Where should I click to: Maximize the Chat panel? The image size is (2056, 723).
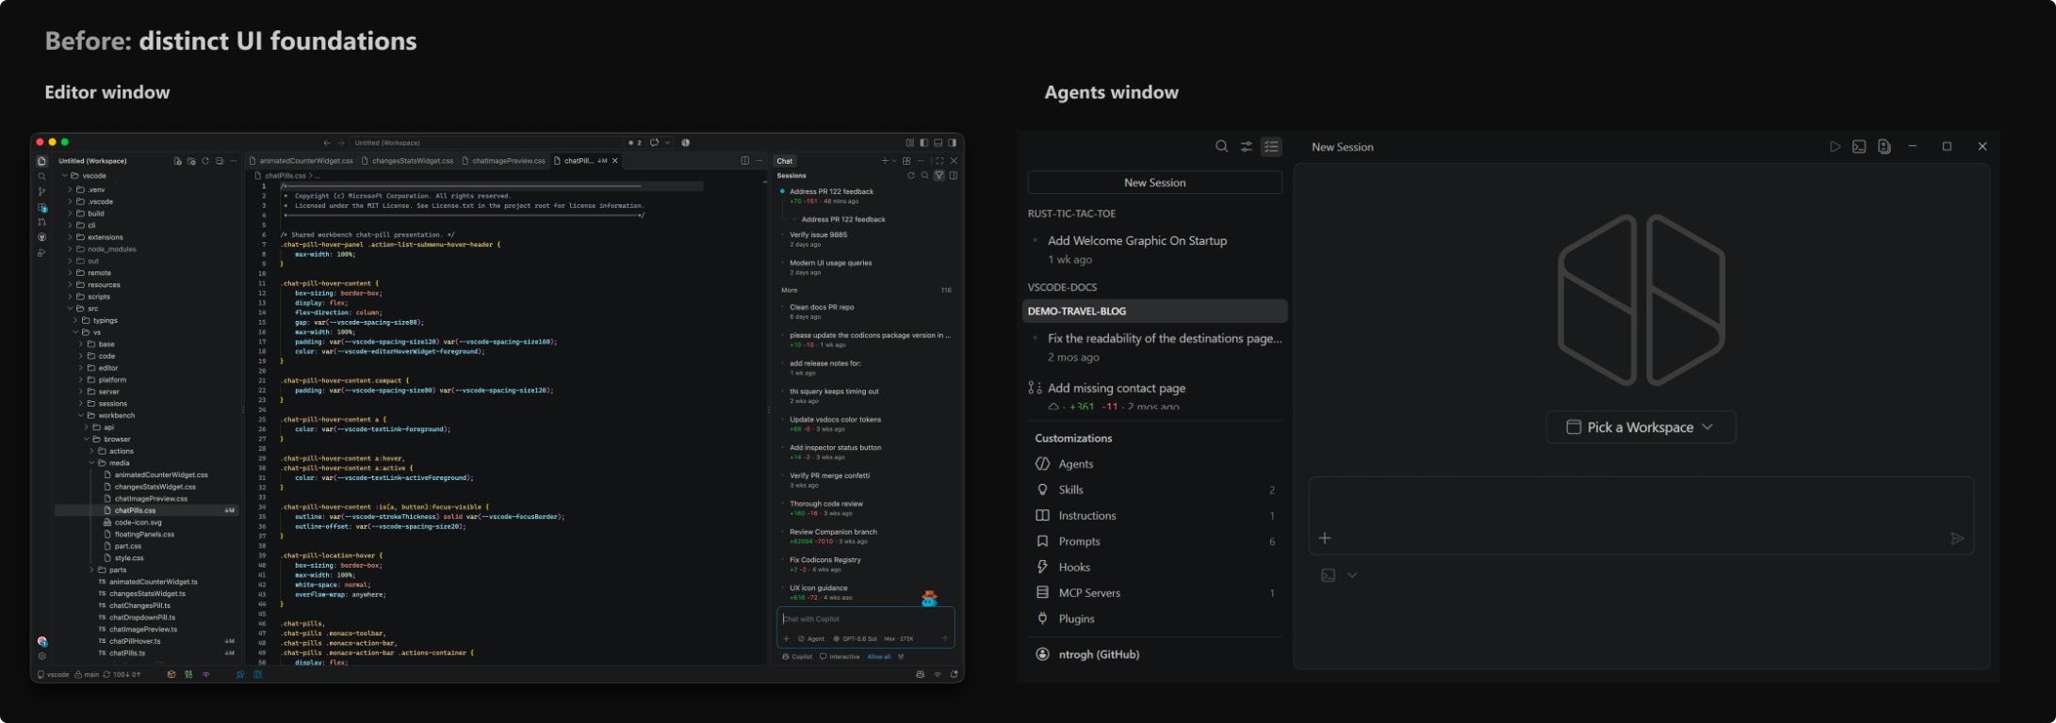point(939,161)
